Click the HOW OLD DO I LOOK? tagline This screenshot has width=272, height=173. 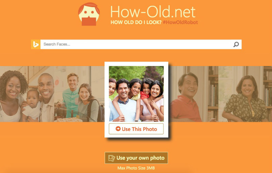[x=136, y=22]
